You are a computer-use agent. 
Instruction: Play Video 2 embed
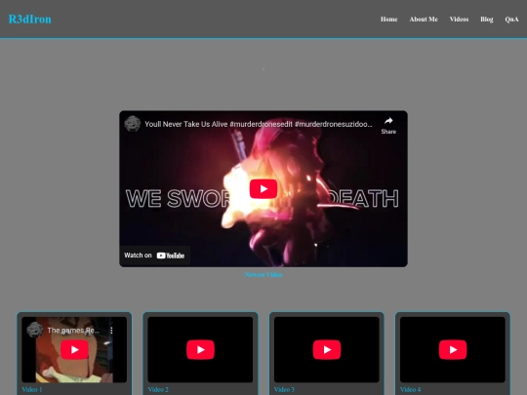tap(200, 350)
